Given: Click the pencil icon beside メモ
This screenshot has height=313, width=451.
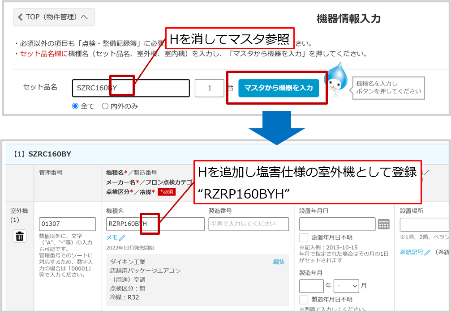Looking at the screenshot, I should click(122, 238).
